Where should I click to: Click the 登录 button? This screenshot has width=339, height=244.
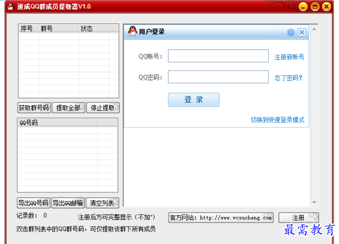tap(194, 100)
